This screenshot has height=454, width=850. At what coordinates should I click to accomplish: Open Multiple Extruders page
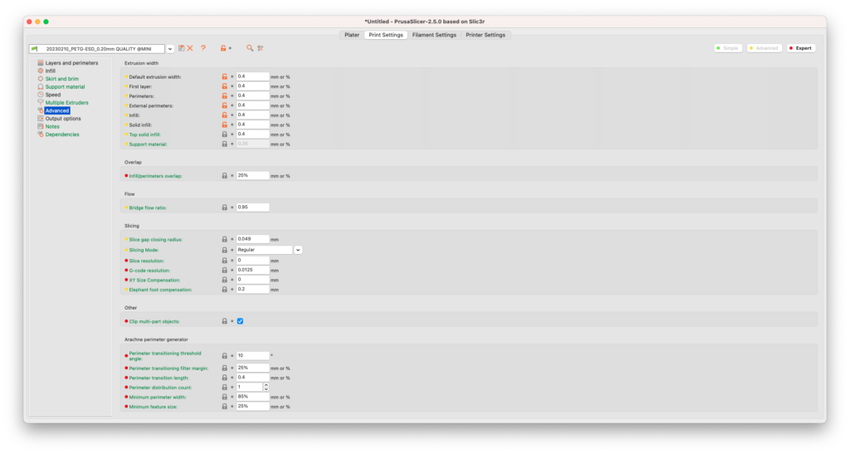66,103
